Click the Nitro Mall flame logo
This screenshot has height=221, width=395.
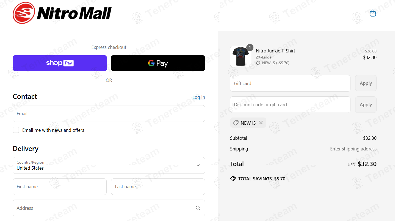tap(24, 13)
